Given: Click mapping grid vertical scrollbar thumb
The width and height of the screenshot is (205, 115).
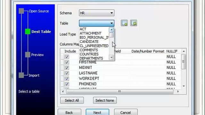Looking at the screenshot, I should click(x=184, y=62).
